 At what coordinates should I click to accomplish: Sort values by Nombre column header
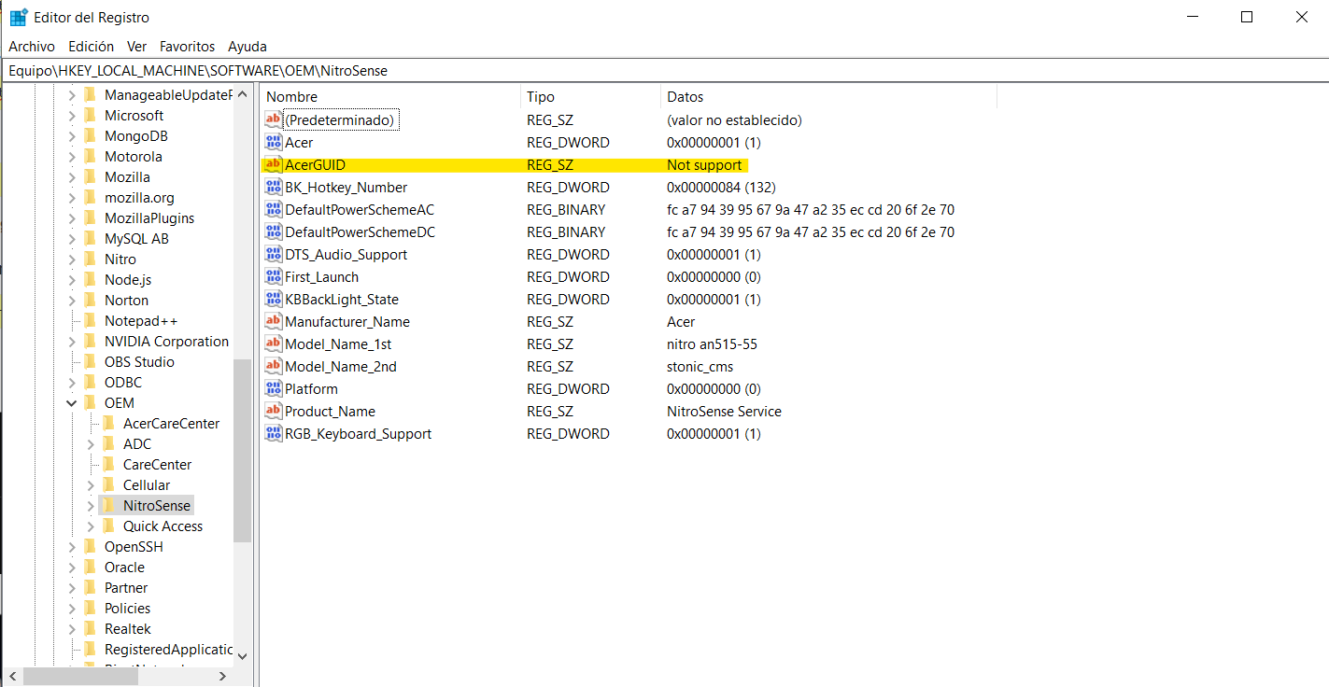pyautogui.click(x=390, y=96)
